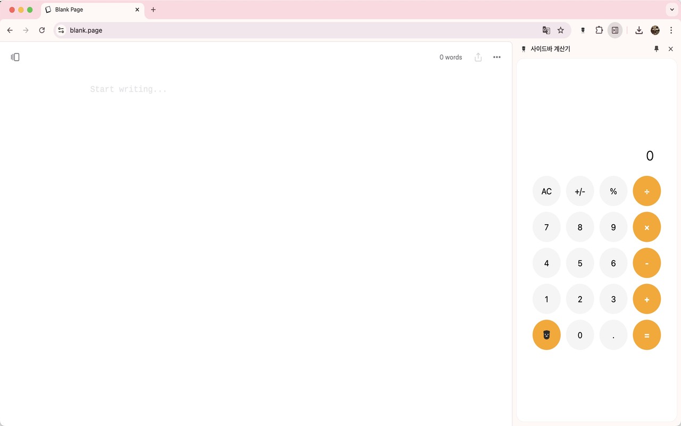Click the blank.page address bar URL
The width and height of the screenshot is (681, 426).
click(86, 30)
